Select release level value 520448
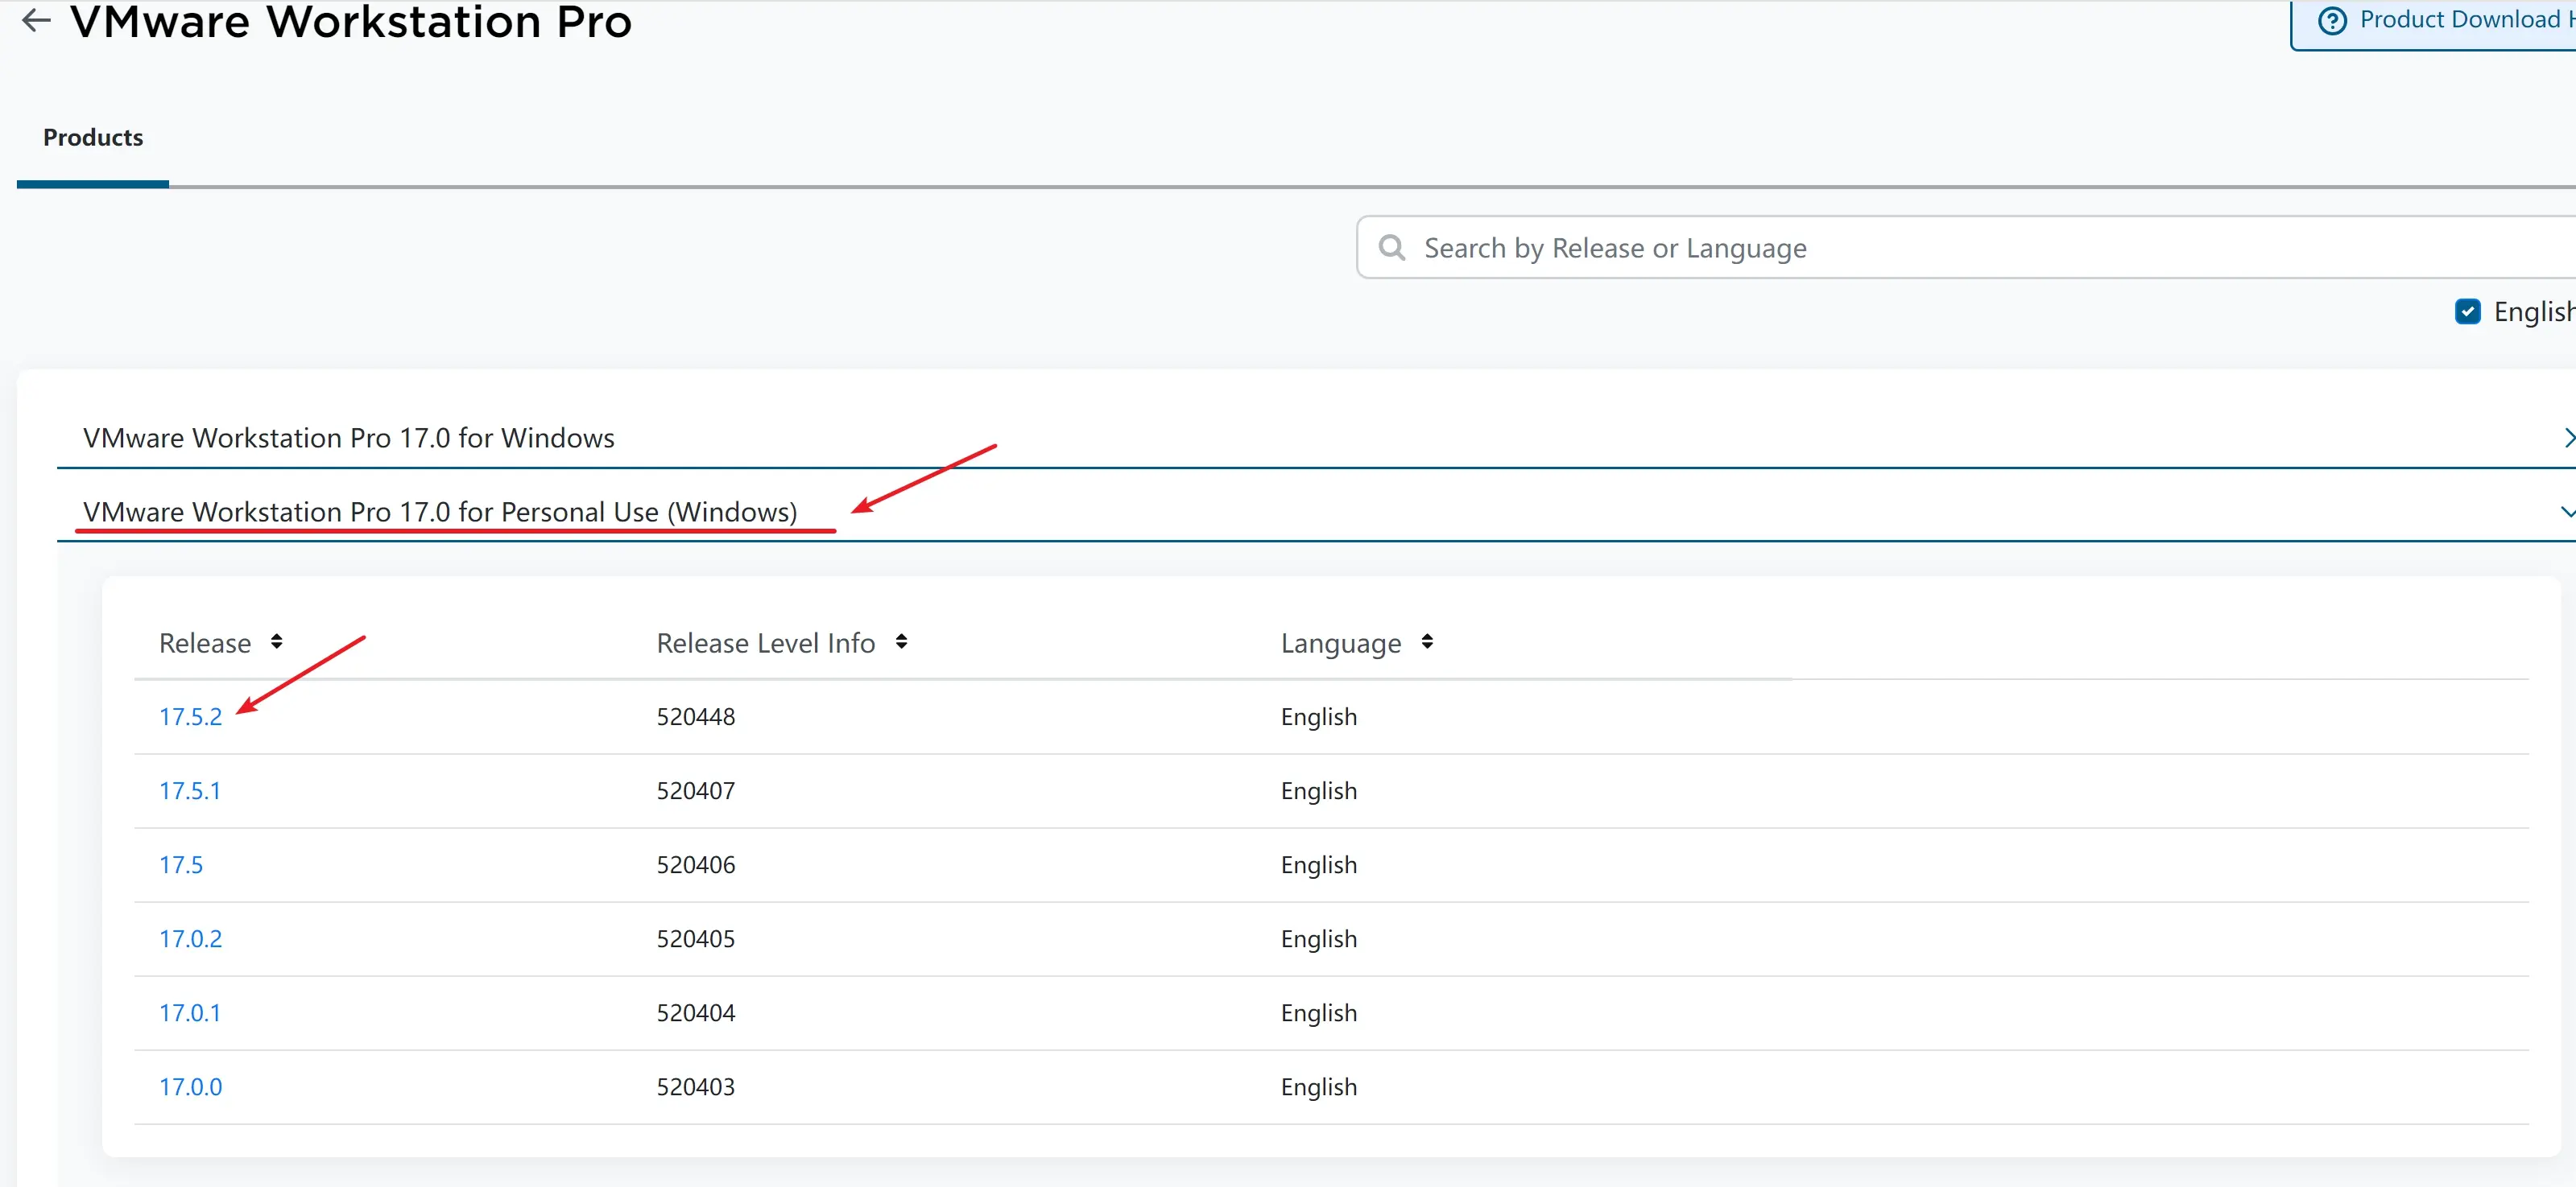The image size is (2576, 1187). 695,716
